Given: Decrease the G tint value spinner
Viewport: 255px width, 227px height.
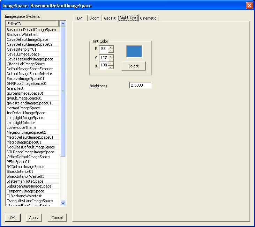Looking at the screenshot, I should (111, 60).
